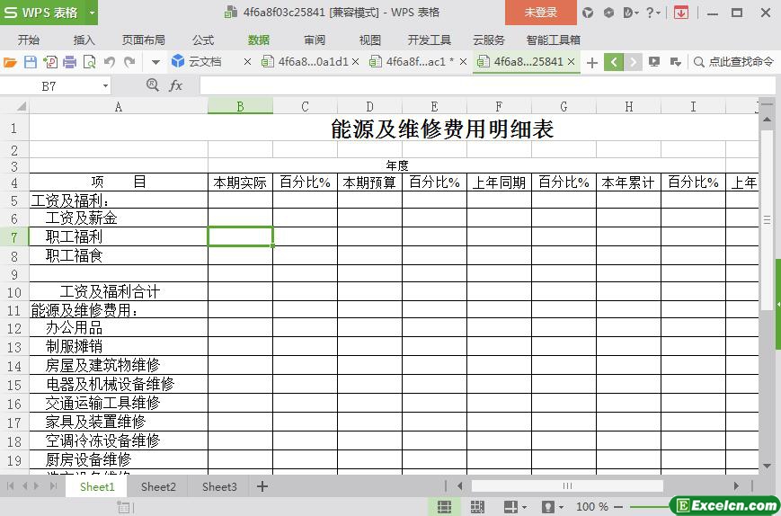This screenshot has width=781, height=516.
Task: Switch to Sheet2 tab
Action: pyautogui.click(x=158, y=486)
